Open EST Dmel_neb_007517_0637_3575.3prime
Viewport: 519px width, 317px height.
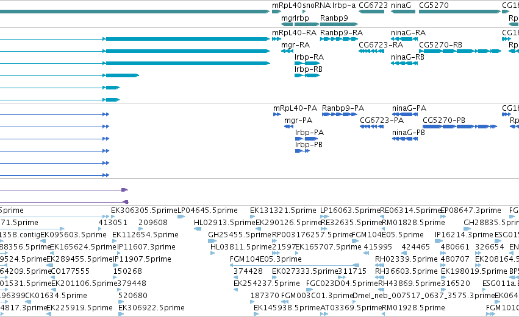(424, 296)
